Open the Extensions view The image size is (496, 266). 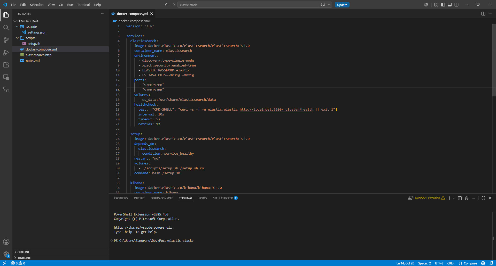[x=6, y=65]
